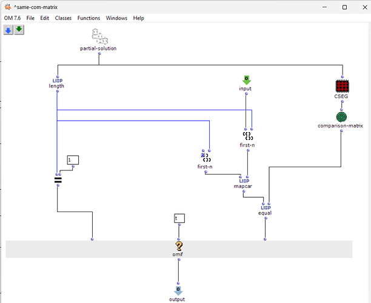Click the blue arrow add-input button
This screenshot has height=303, width=371.
[8, 30]
